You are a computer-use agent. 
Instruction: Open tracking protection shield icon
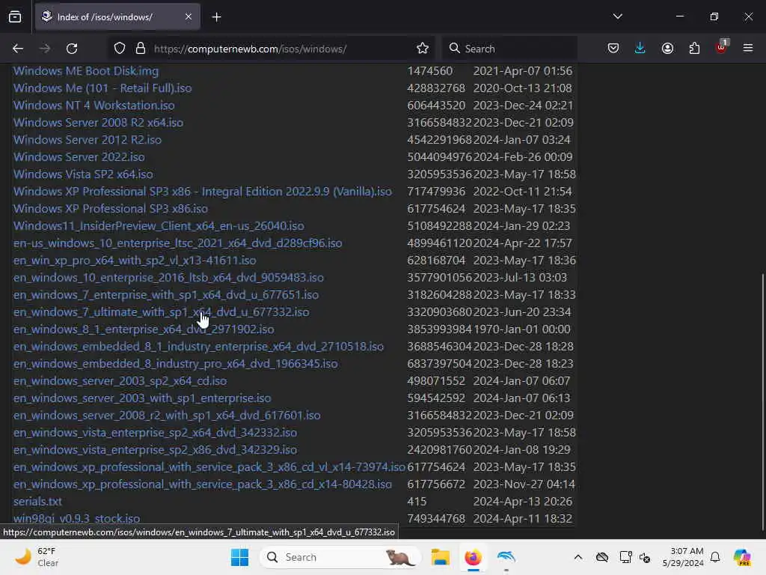(120, 49)
